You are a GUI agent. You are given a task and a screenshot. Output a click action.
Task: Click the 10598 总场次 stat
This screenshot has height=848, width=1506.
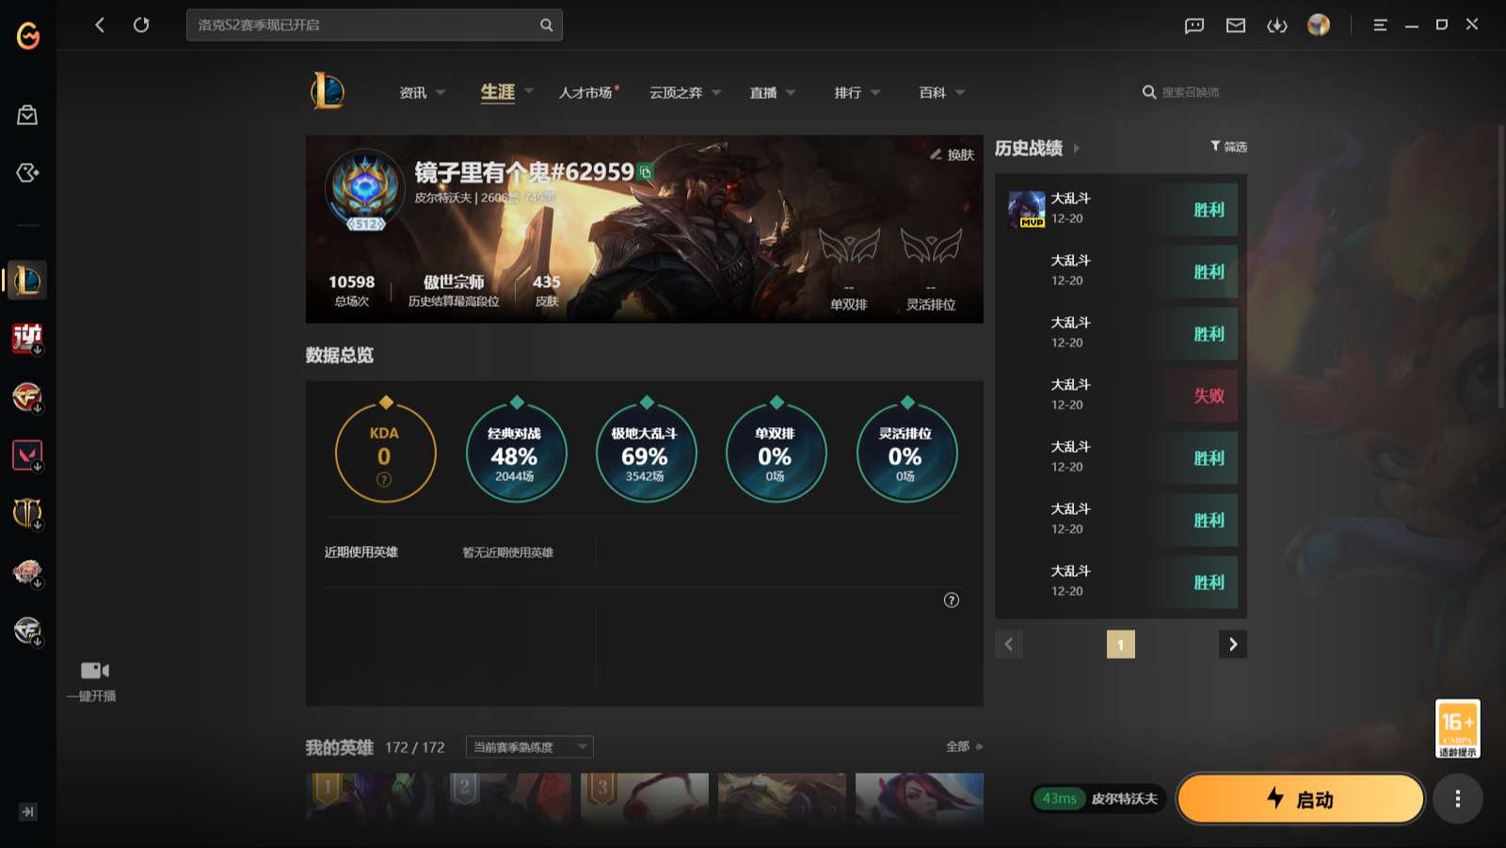click(351, 290)
